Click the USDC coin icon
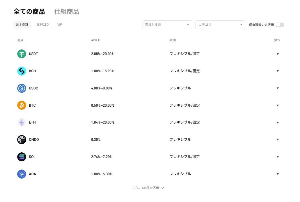This screenshot has height=202, width=300. [x=22, y=88]
